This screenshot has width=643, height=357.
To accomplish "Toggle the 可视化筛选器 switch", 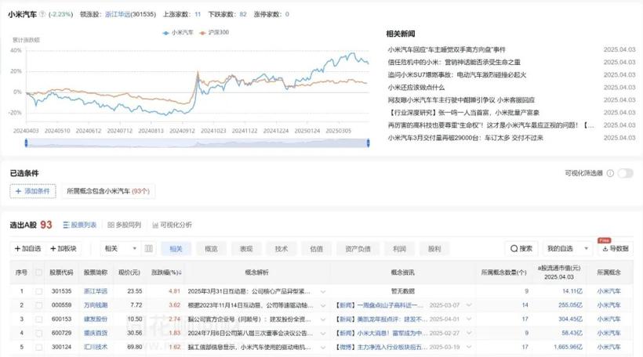I will point(625,173).
